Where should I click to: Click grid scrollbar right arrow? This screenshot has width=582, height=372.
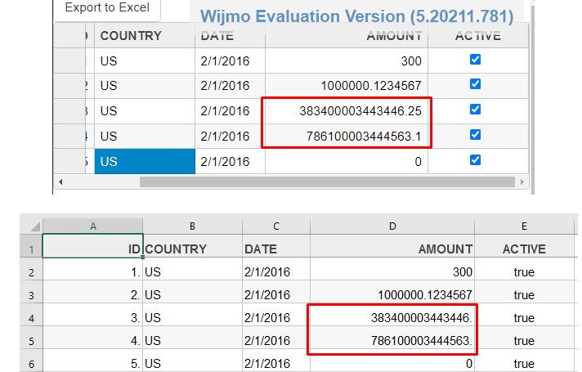522,182
